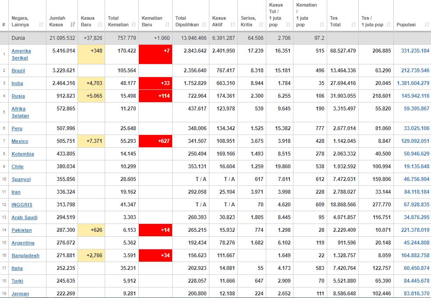Screen dimensions: 431x298
Task: Open the Spanyol country link
Action: click(21, 179)
